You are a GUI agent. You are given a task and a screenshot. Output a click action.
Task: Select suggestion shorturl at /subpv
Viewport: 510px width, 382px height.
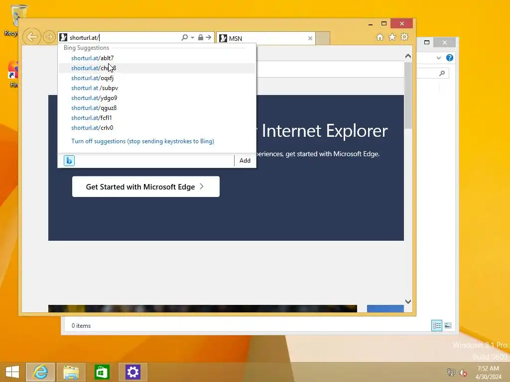pyautogui.click(x=157, y=88)
